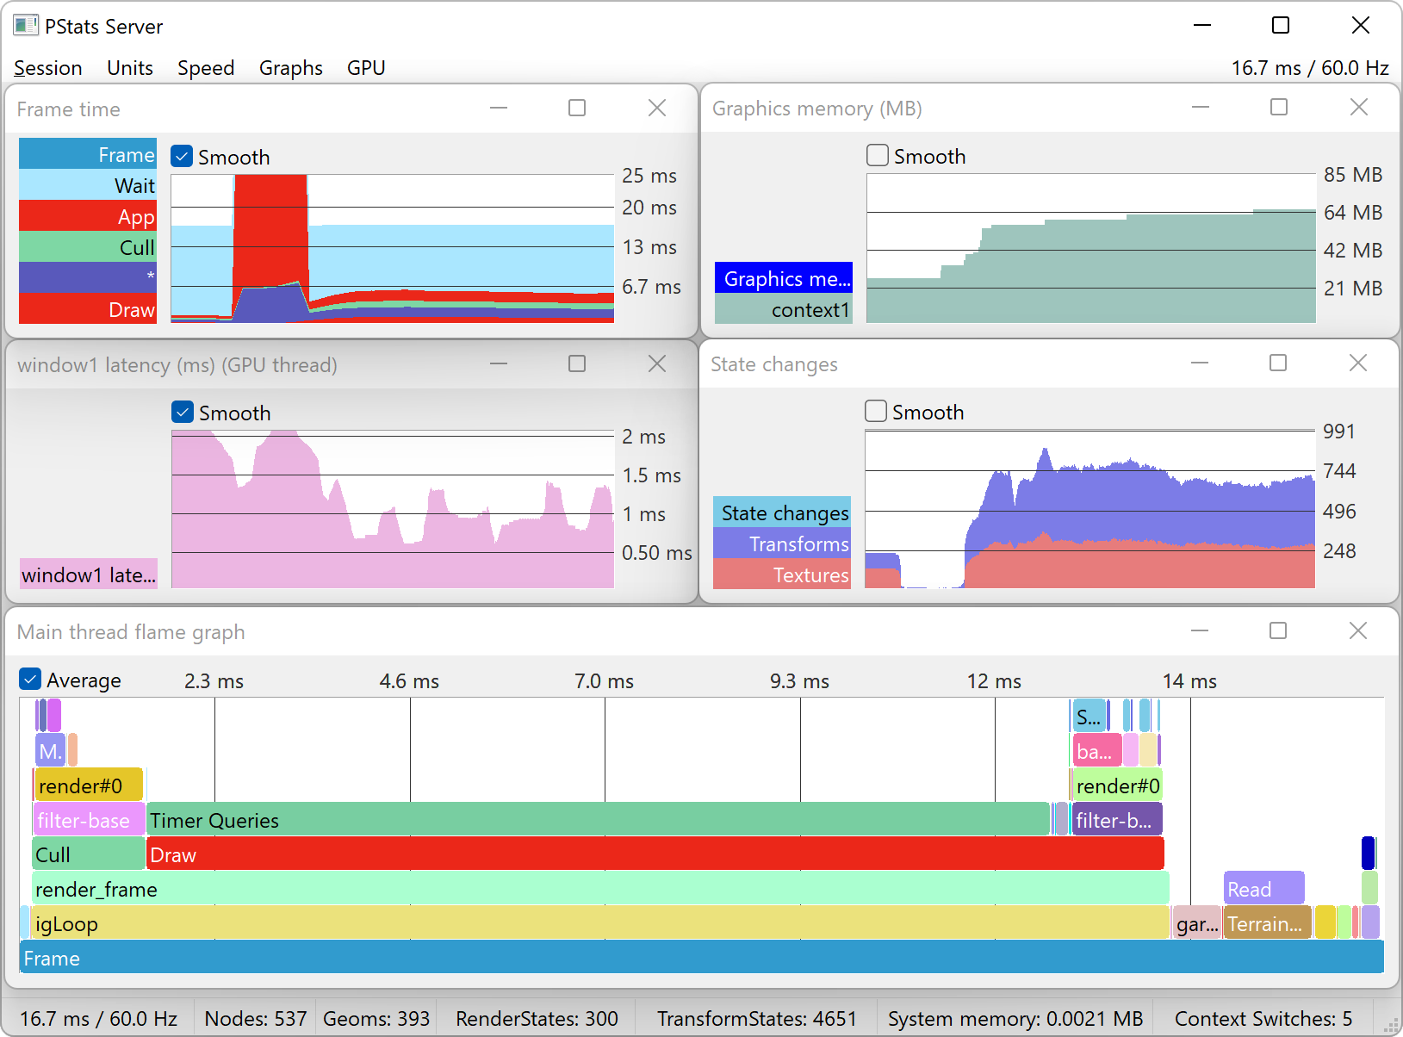Viewport: 1403px width, 1037px height.
Task: Click the S... bar above ba...
Action: (x=1089, y=716)
